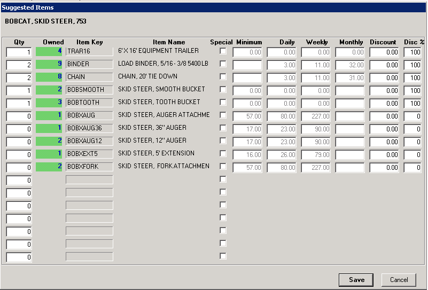Image resolution: width=428 pixels, height=290 pixels.
Task: Click Qty field for TRAR16 row
Action: (19, 52)
